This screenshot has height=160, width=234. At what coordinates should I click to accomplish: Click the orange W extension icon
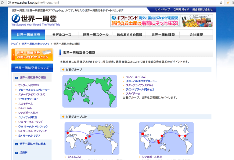coord(228,3)
